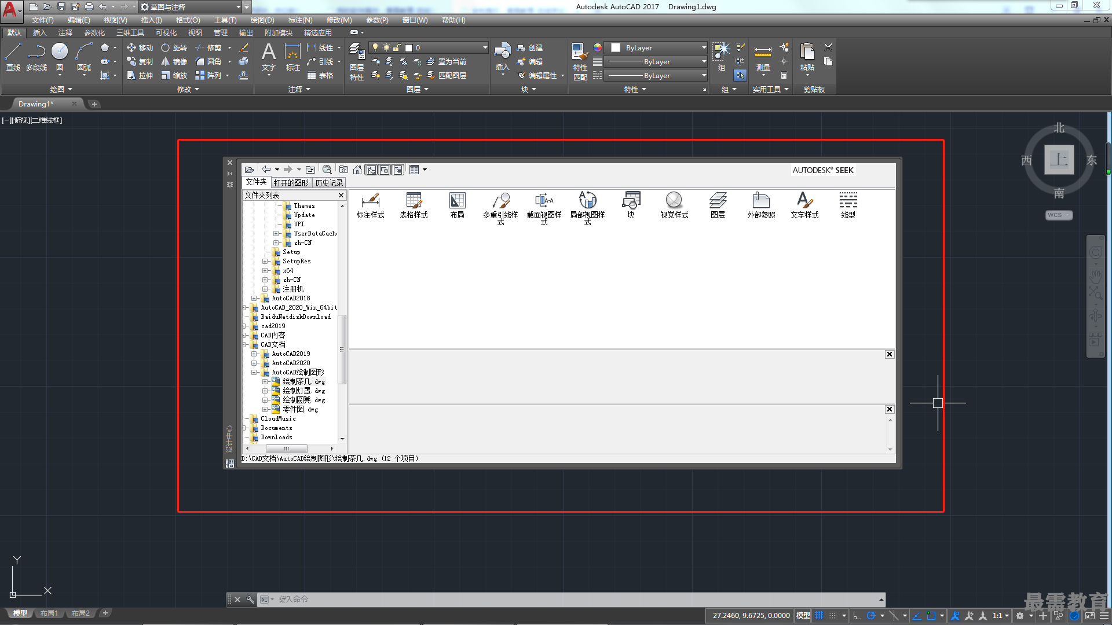Click Match Properties (特性匹配) icon
1112x625 pixels.
(x=580, y=61)
